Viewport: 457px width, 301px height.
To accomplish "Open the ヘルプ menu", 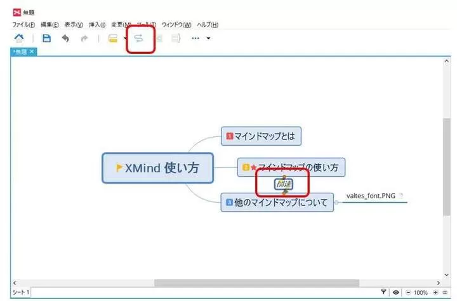I will 208,25.
